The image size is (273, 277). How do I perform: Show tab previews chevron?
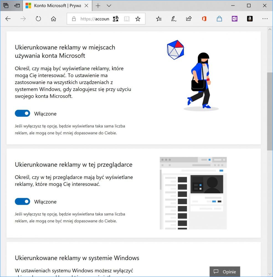[109, 6]
